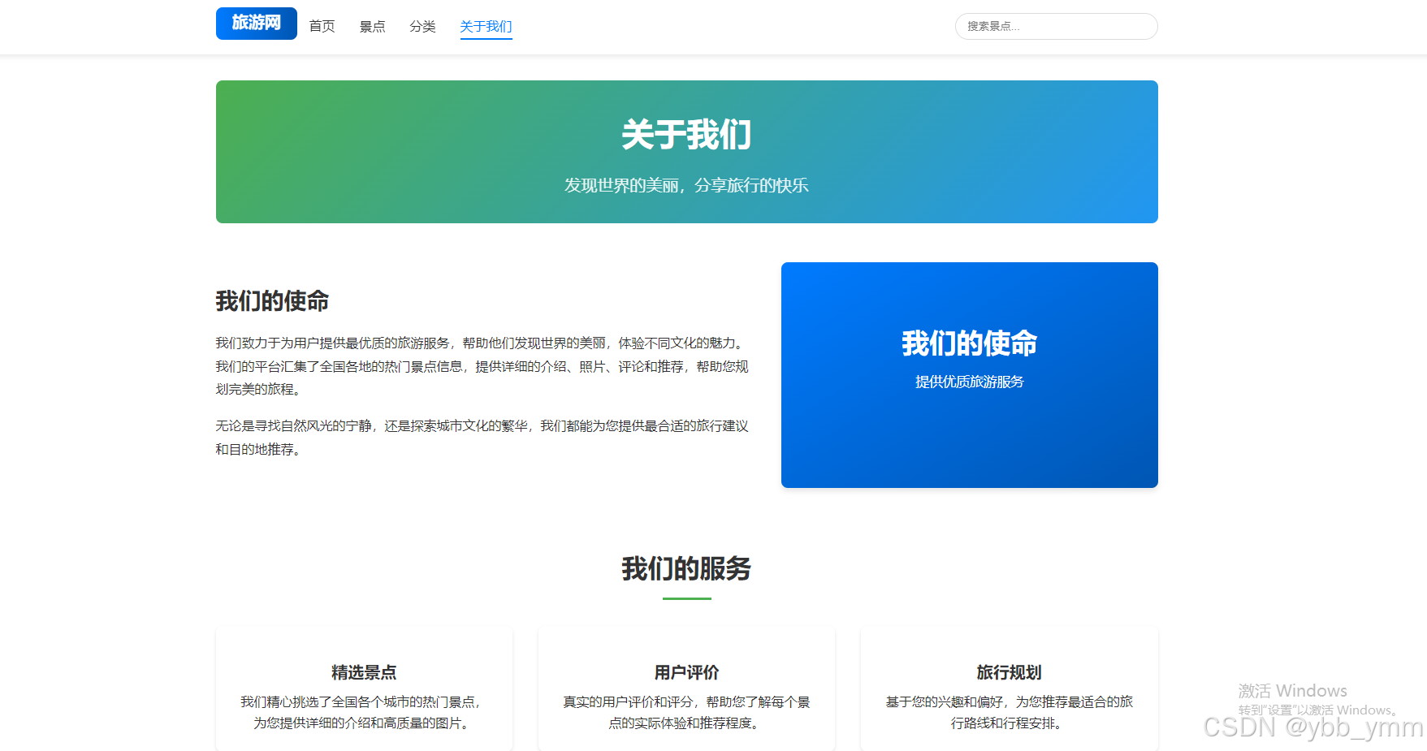Click the blue 我们的使命 card title
The width and height of the screenshot is (1427, 751).
pos(969,343)
